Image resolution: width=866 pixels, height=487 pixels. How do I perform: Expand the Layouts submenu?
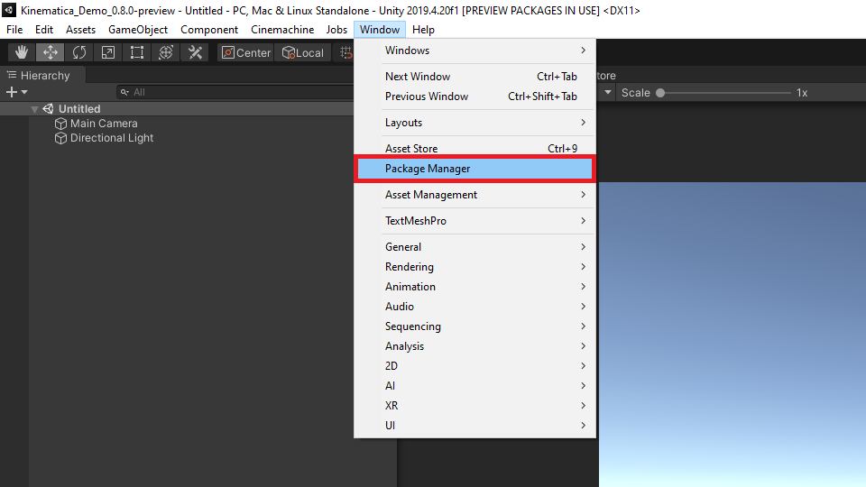tap(475, 123)
